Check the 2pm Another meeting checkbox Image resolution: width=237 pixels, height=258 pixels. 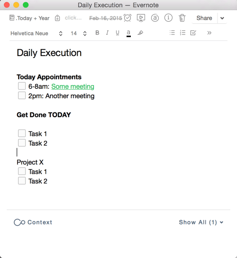[x=22, y=96]
